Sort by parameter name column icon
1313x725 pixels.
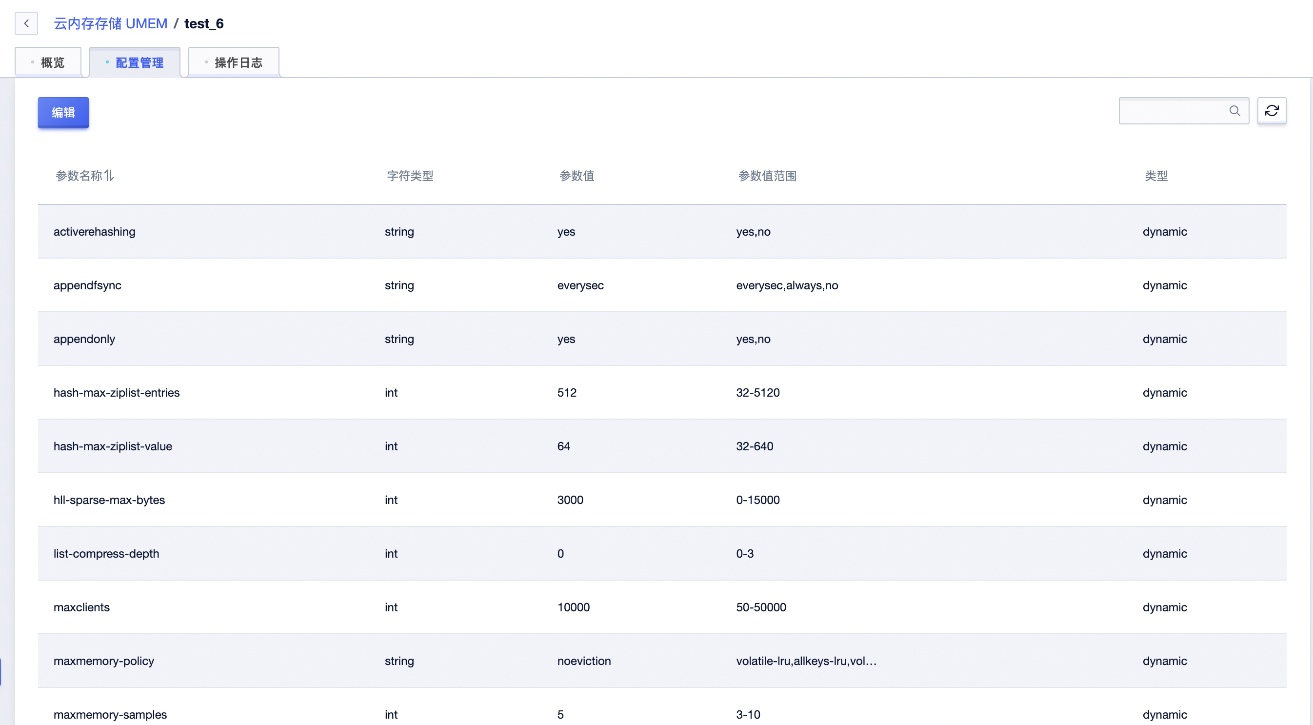point(109,175)
